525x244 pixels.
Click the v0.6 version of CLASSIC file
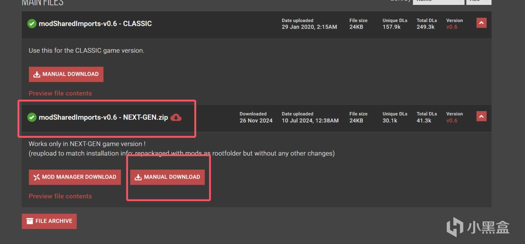pos(452,27)
